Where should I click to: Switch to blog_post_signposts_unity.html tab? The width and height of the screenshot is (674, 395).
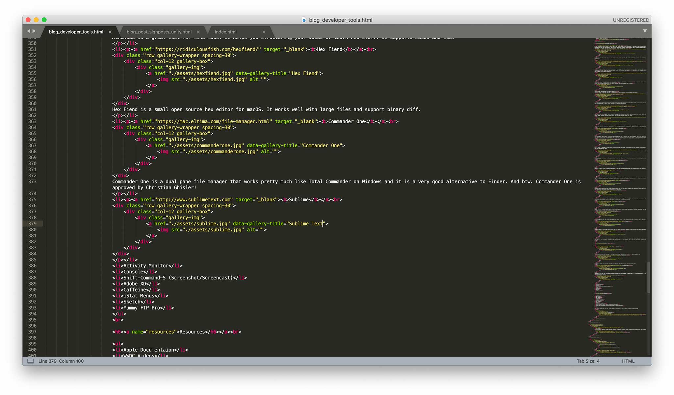[159, 32]
